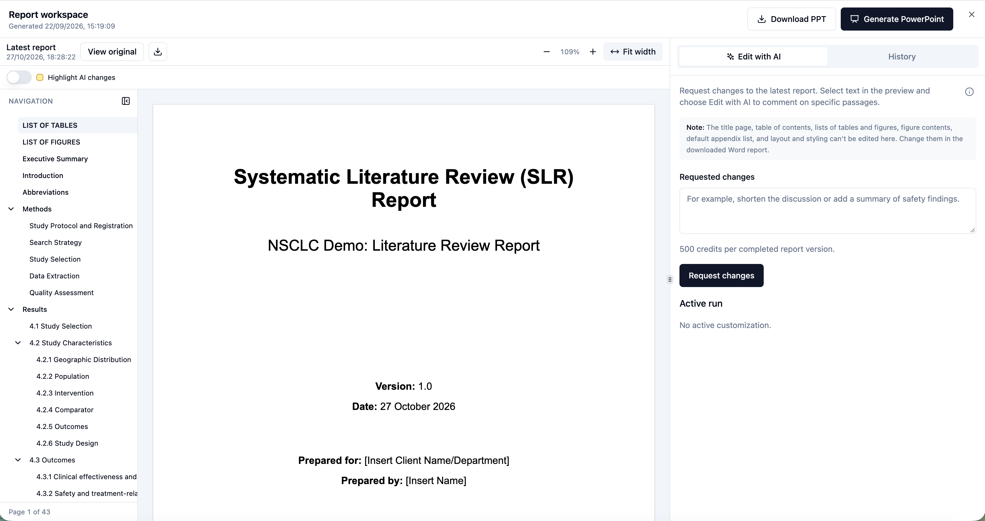Go to Introduction section
The width and height of the screenshot is (985, 521).
click(x=78, y=175)
